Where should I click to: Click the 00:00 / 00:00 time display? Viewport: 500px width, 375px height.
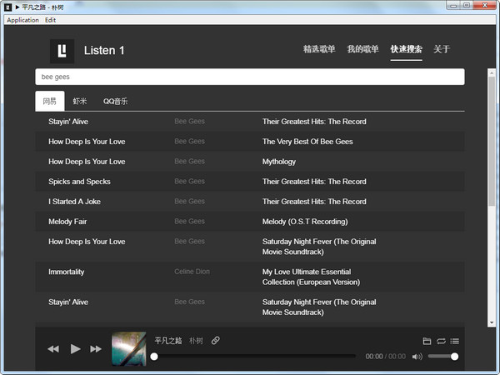point(386,357)
